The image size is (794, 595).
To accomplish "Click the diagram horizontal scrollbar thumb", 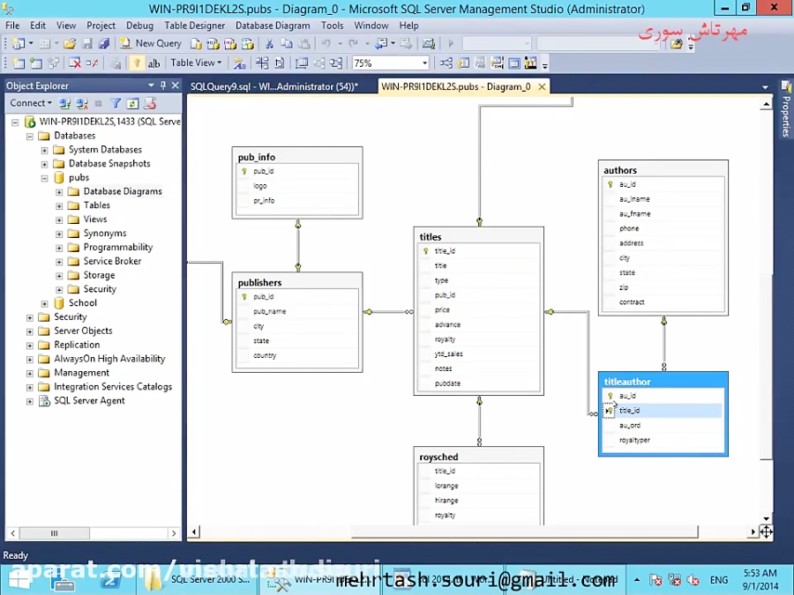I will coord(525,532).
